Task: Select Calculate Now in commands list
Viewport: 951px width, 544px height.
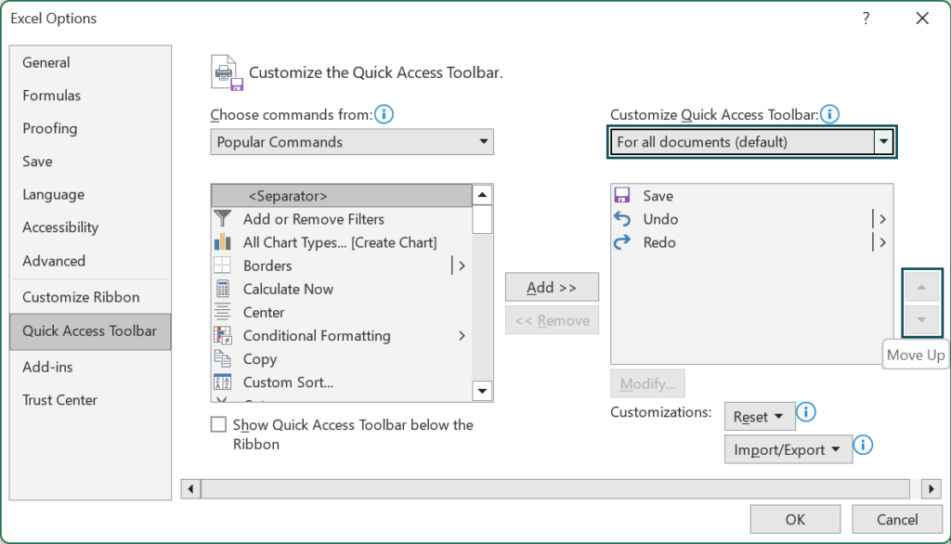Action: pos(342,289)
